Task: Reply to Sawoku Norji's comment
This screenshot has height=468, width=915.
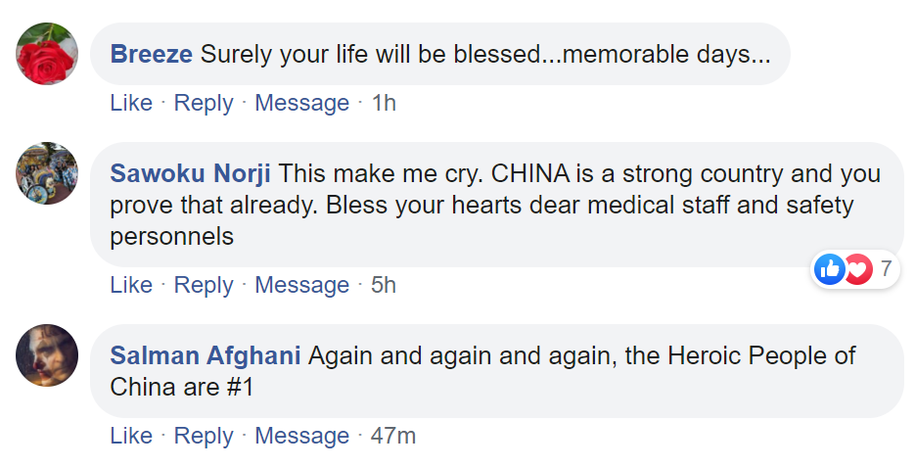Action: pos(204,285)
